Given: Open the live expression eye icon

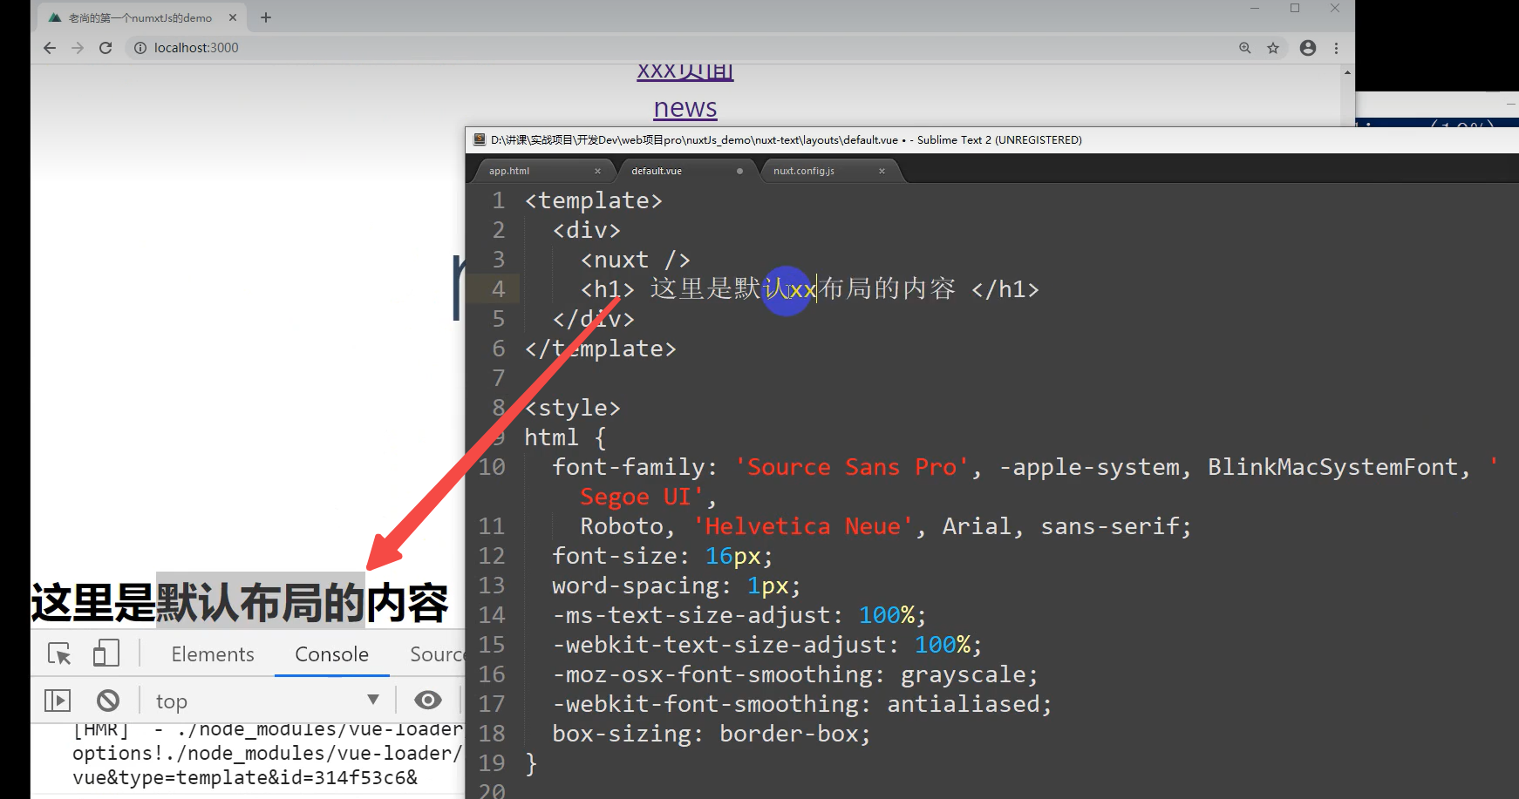Looking at the screenshot, I should click(x=427, y=701).
